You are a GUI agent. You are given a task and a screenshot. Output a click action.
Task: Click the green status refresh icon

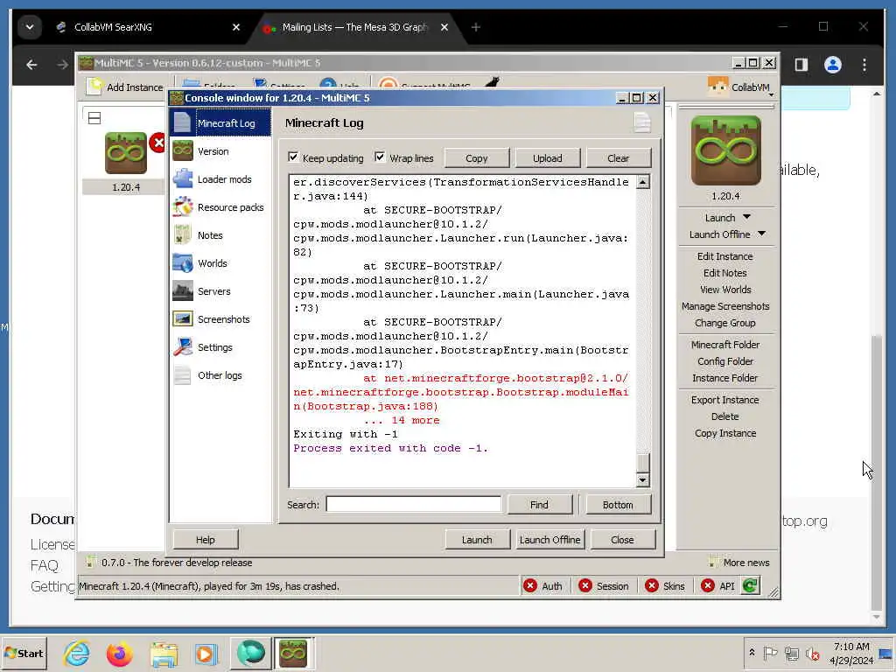[x=750, y=585]
